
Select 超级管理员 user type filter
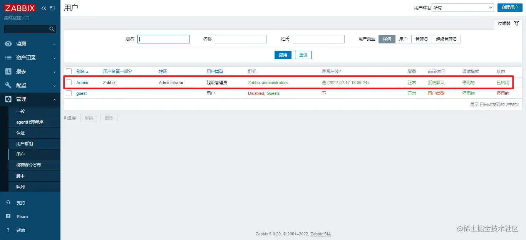coord(446,39)
